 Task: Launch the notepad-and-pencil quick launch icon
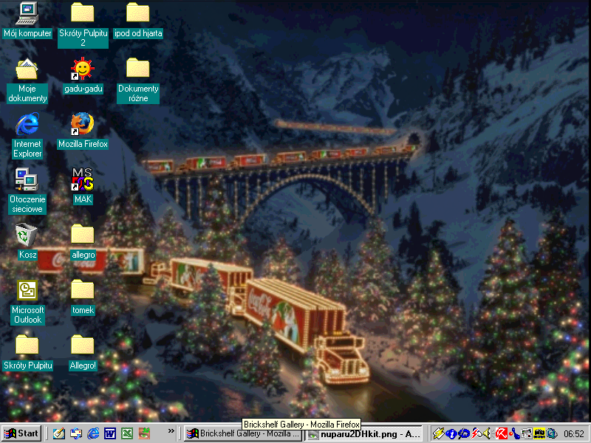point(59,433)
